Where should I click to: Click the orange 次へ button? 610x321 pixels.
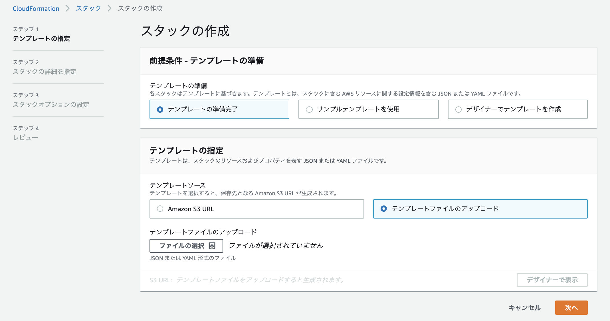click(x=571, y=308)
